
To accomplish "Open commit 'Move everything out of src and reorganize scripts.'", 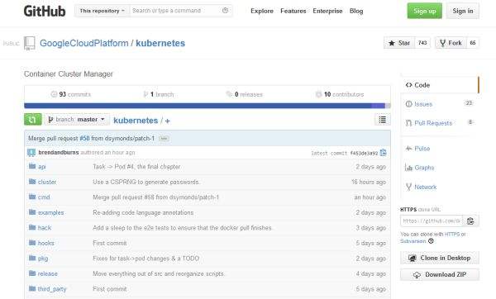I will pos(159,273).
